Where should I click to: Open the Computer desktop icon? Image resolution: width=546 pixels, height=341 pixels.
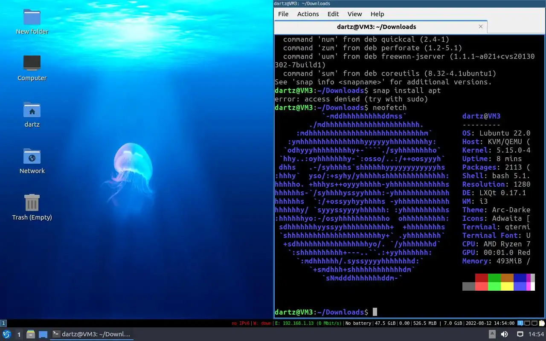click(x=32, y=68)
